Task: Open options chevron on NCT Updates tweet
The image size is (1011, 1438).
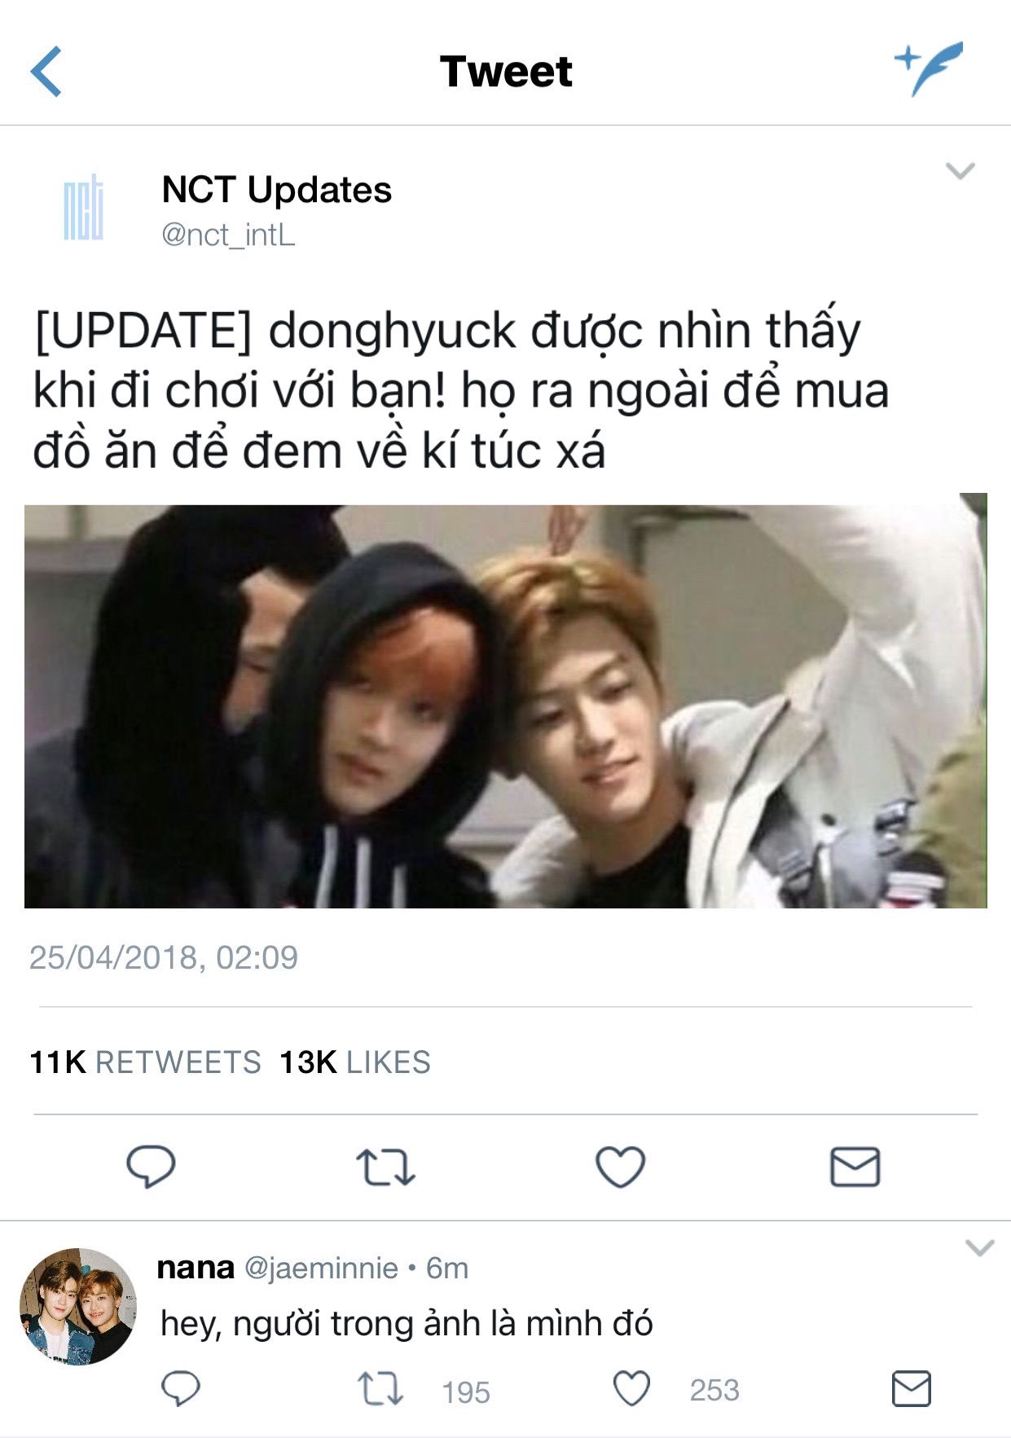Action: (960, 171)
